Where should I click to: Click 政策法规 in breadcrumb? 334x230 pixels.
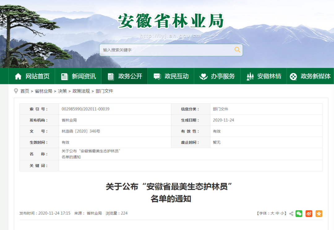coord(81,91)
